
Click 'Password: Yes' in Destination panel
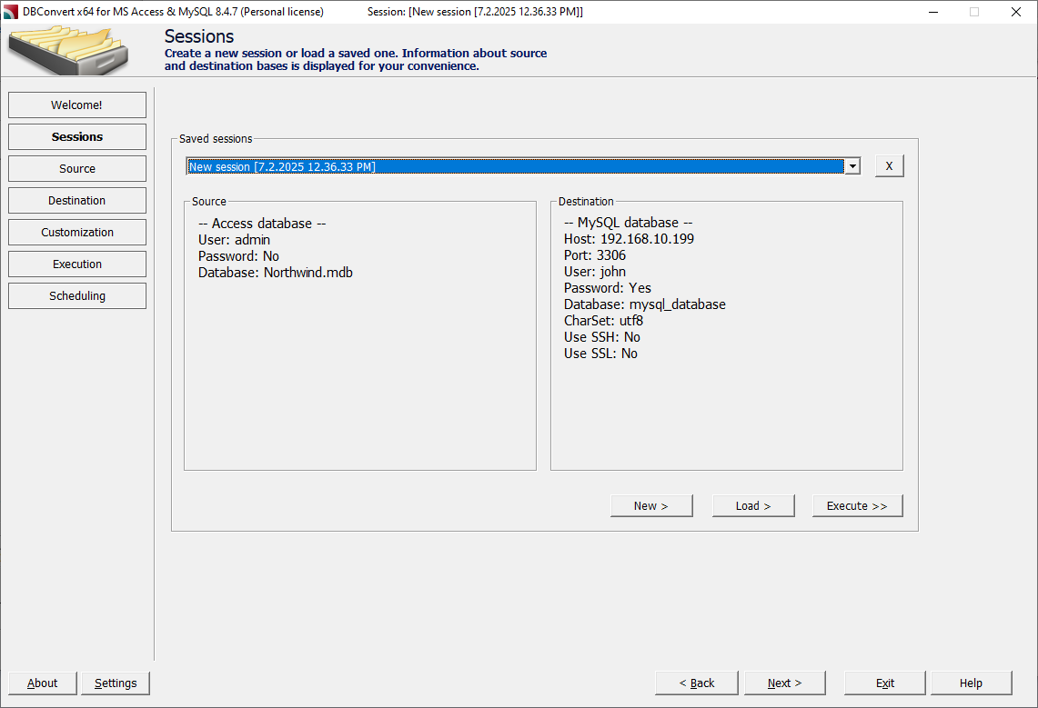[608, 287]
